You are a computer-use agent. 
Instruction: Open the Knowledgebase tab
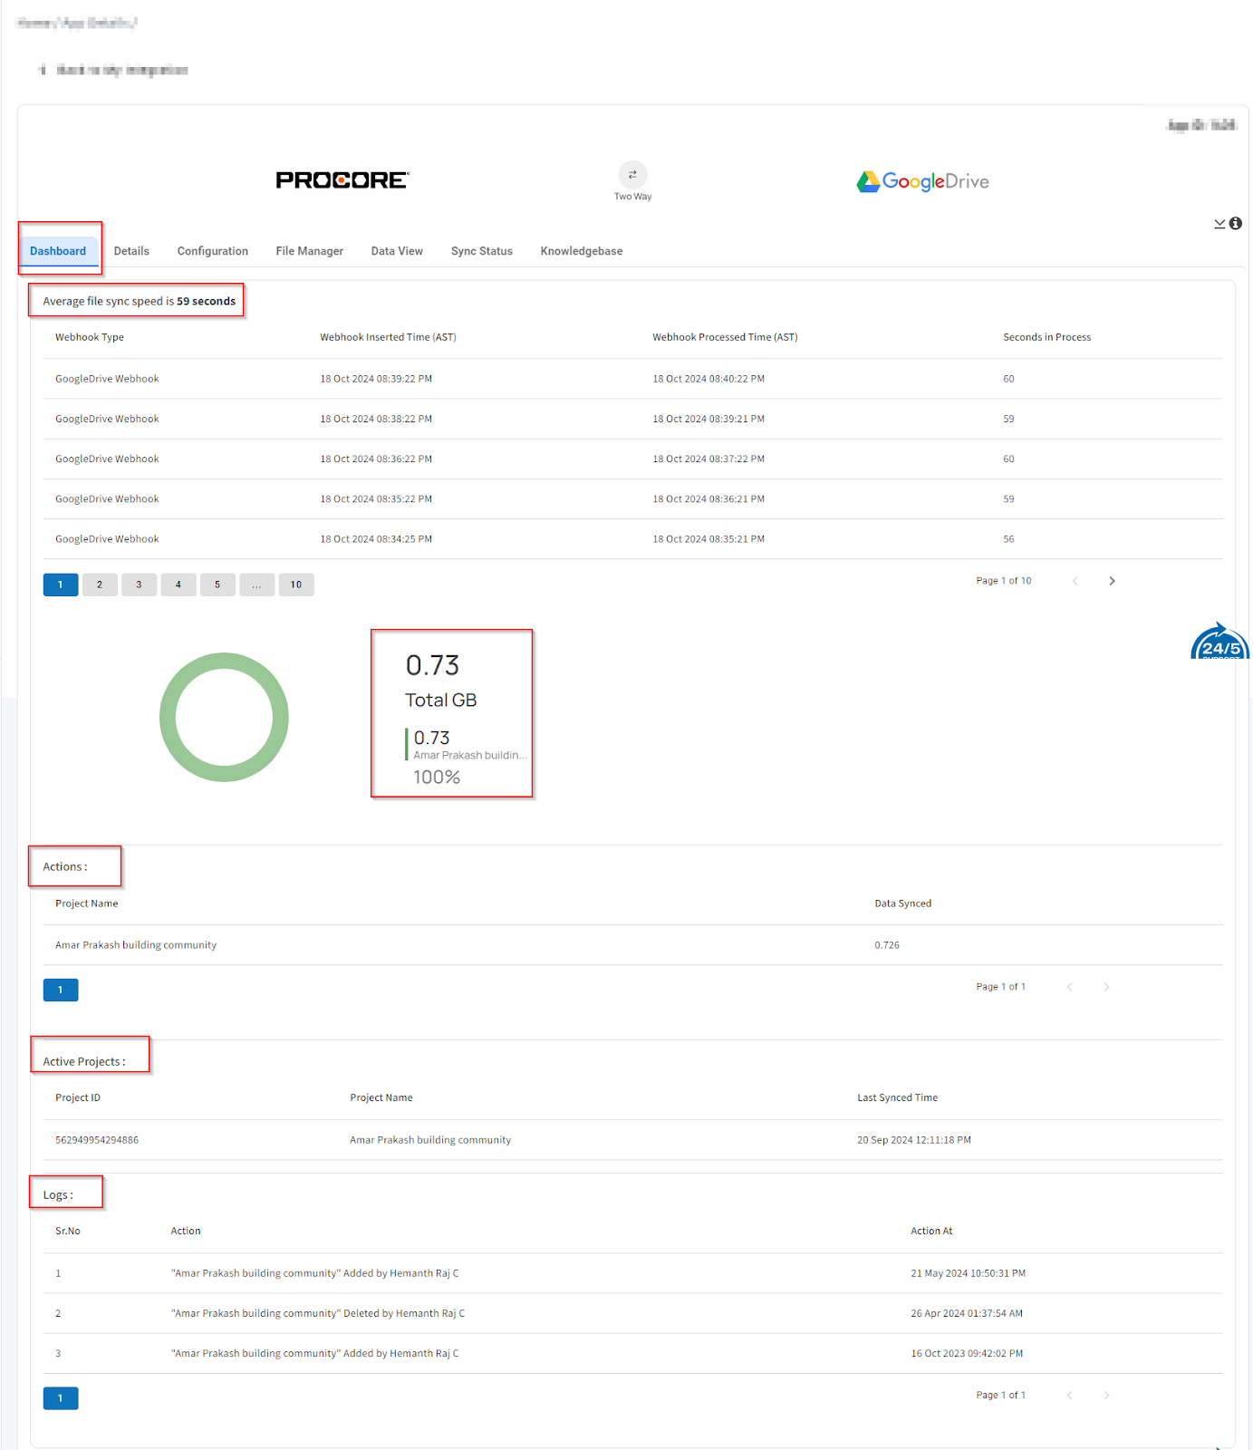coord(582,251)
